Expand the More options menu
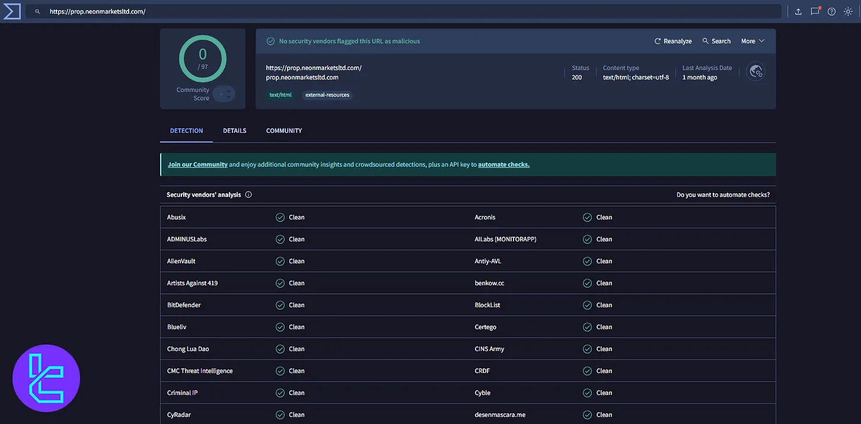861x424 pixels. [752, 41]
